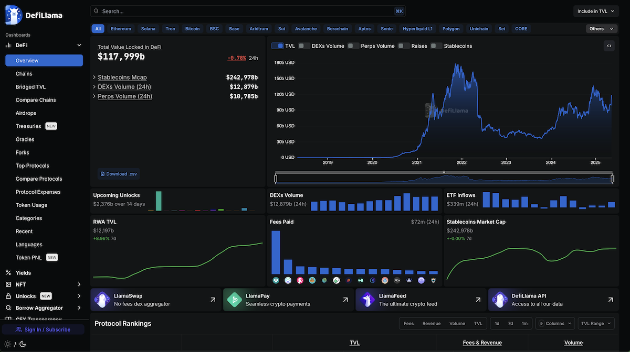
Task: Click the Yields percent icon
Action: click(x=8, y=273)
